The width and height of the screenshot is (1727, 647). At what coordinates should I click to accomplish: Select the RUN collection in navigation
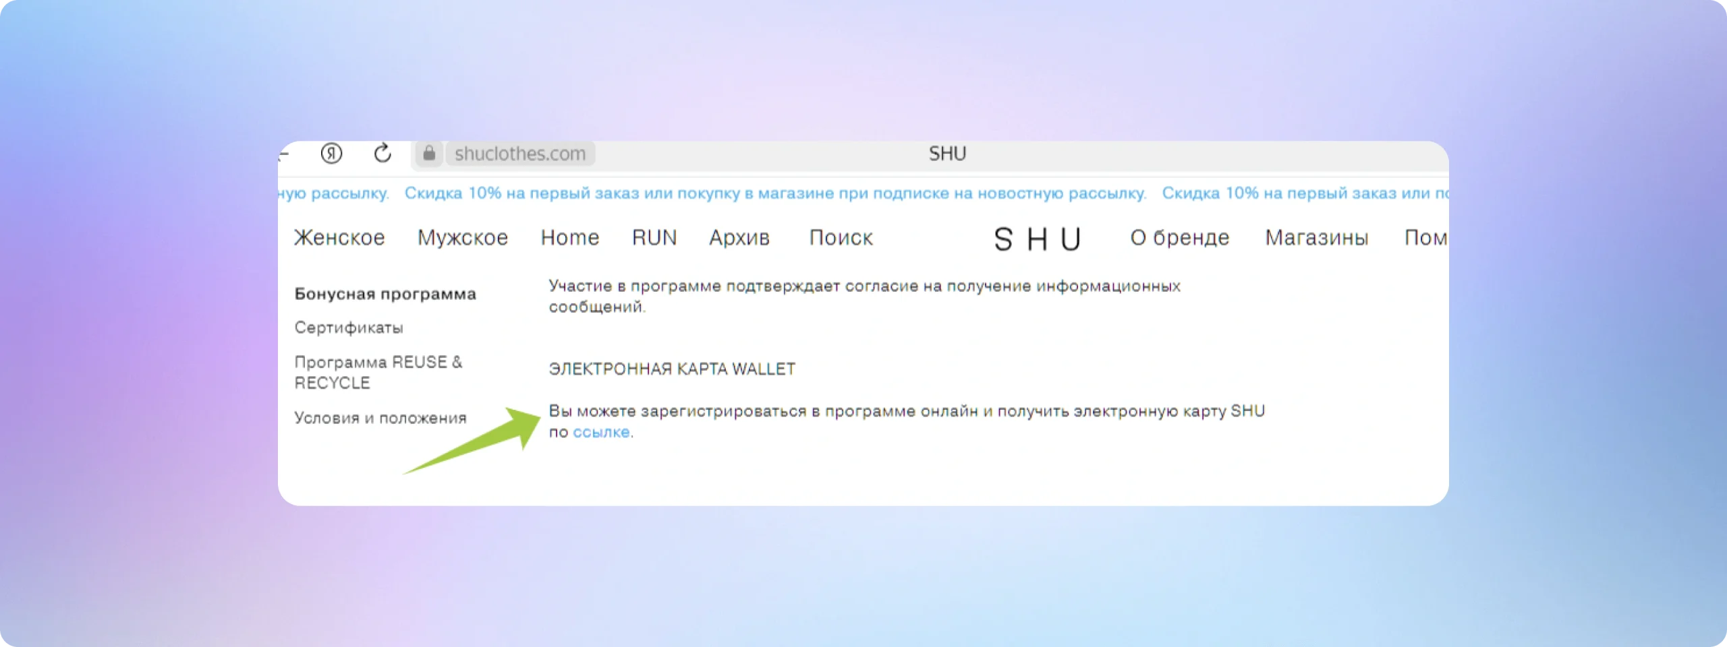[x=654, y=238]
